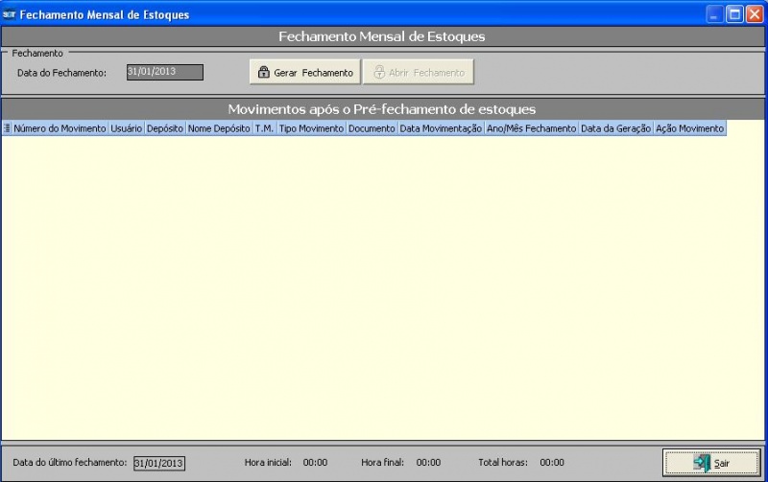Sort by the Depósito column

164,128
